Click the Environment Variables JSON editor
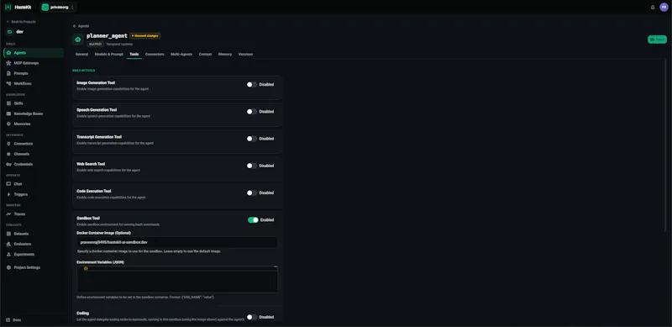672x327 pixels. pos(177,279)
